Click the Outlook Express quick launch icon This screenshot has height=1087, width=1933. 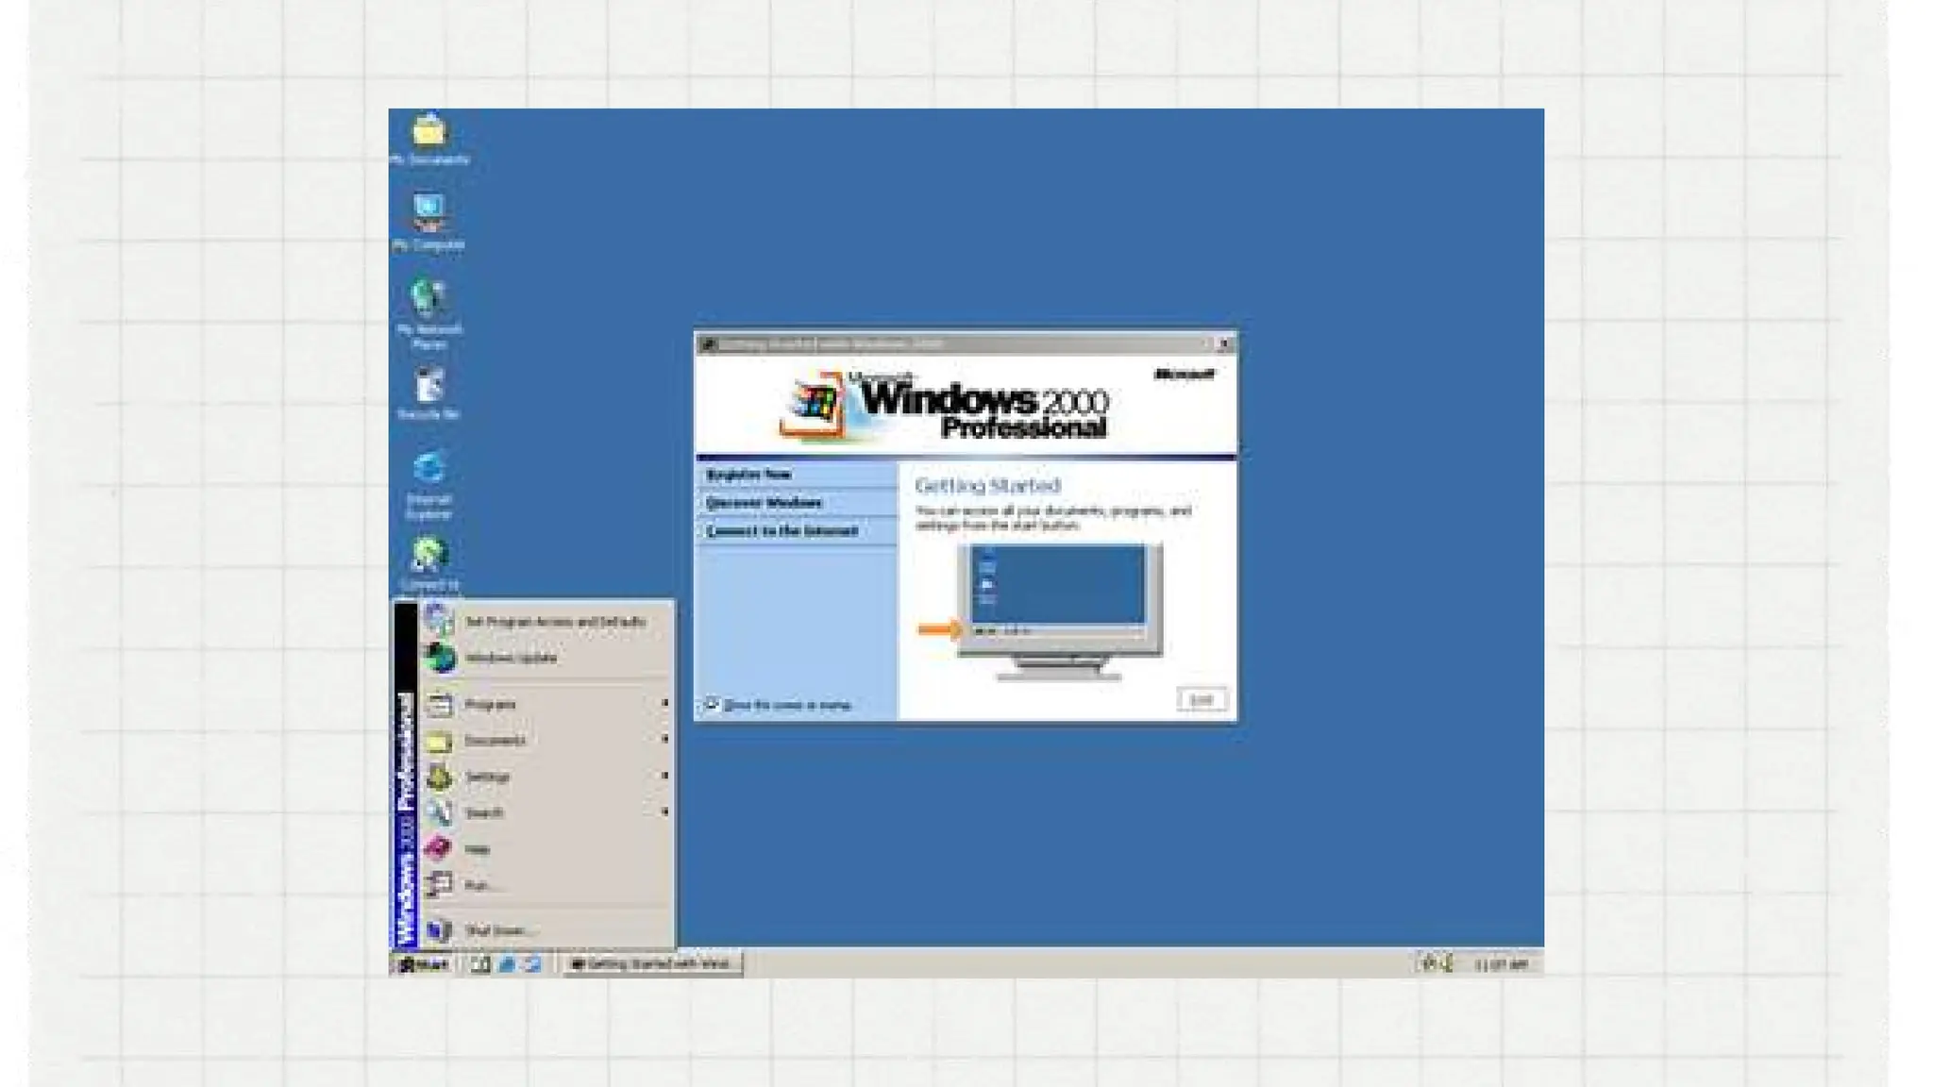[533, 963]
